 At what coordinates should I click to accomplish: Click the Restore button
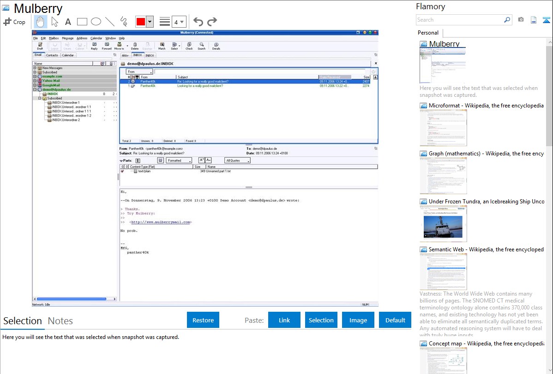coord(203,320)
